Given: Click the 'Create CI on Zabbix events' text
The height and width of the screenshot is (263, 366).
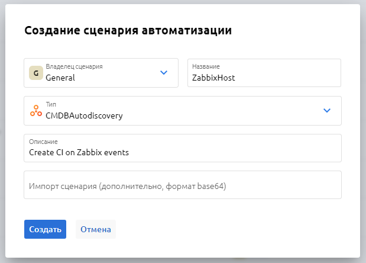Looking at the screenshot, I should (x=79, y=153).
